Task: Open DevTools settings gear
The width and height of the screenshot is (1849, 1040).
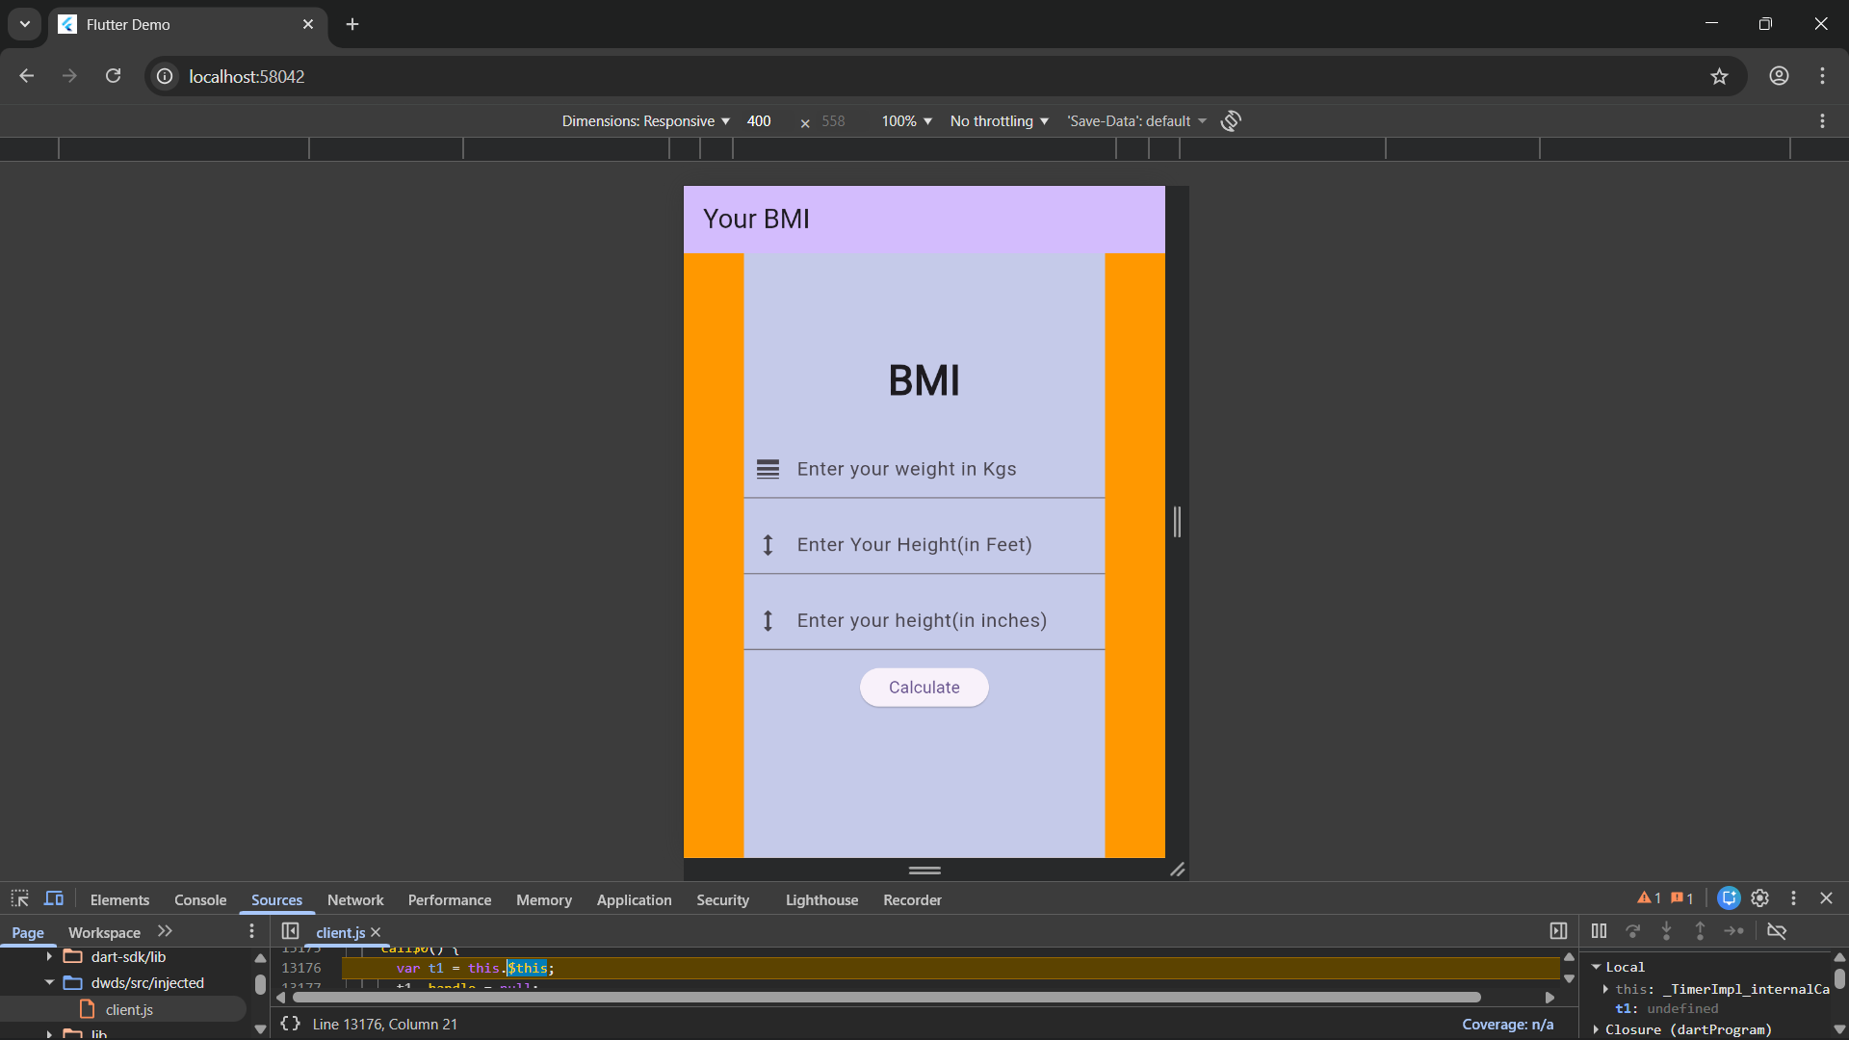Action: tap(1760, 898)
